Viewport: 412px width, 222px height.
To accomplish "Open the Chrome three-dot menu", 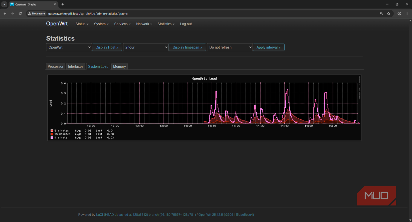I will (x=407, y=13).
